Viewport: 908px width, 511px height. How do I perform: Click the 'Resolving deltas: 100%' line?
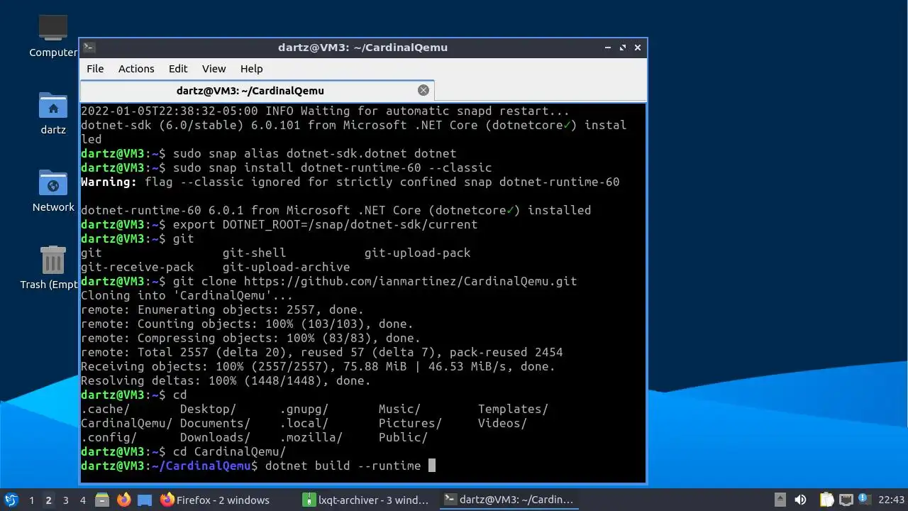[x=226, y=380]
